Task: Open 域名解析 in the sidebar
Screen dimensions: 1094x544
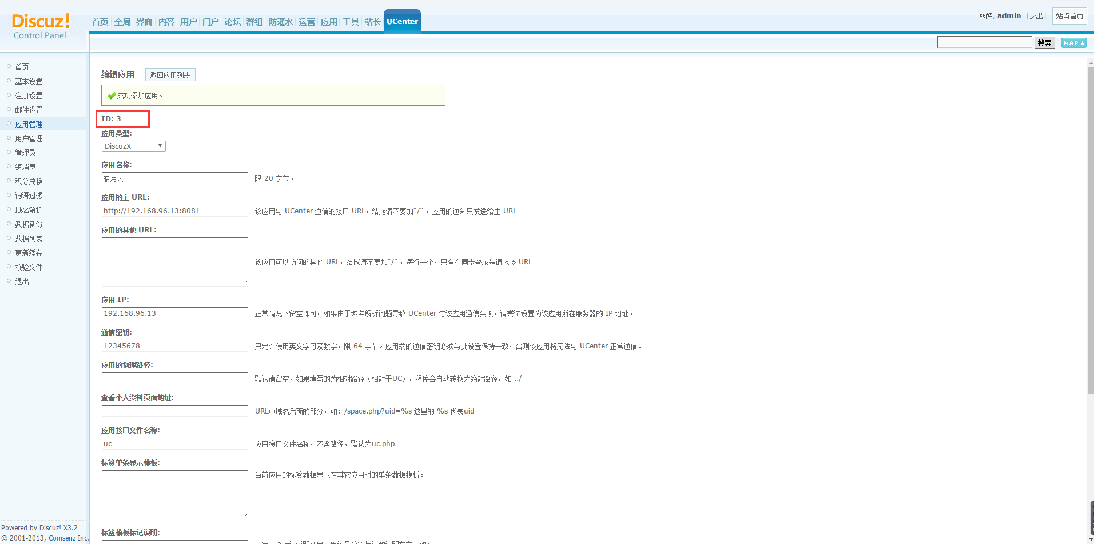Action: click(29, 210)
